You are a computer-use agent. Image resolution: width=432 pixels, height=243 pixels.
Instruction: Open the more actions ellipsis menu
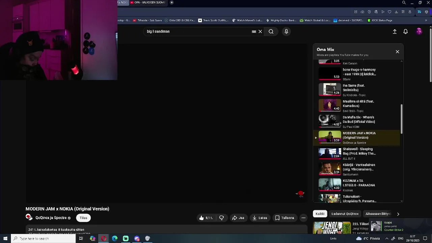click(x=303, y=218)
